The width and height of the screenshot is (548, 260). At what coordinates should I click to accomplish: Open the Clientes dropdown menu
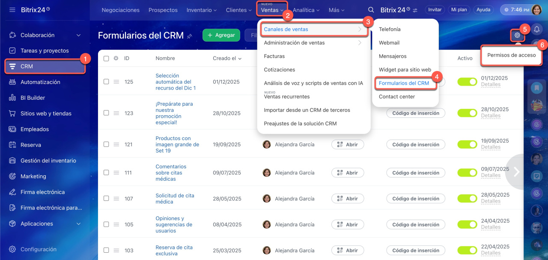[238, 10]
